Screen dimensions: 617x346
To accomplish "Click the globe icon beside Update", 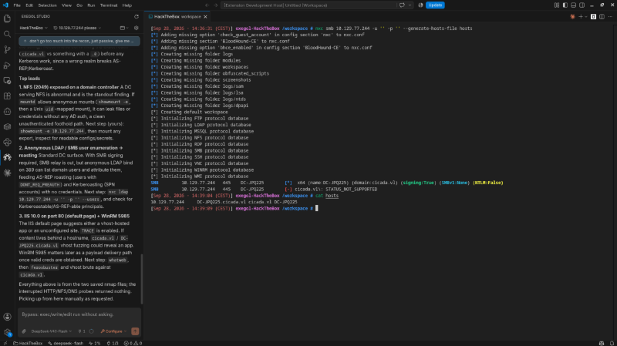I will coord(420,5).
